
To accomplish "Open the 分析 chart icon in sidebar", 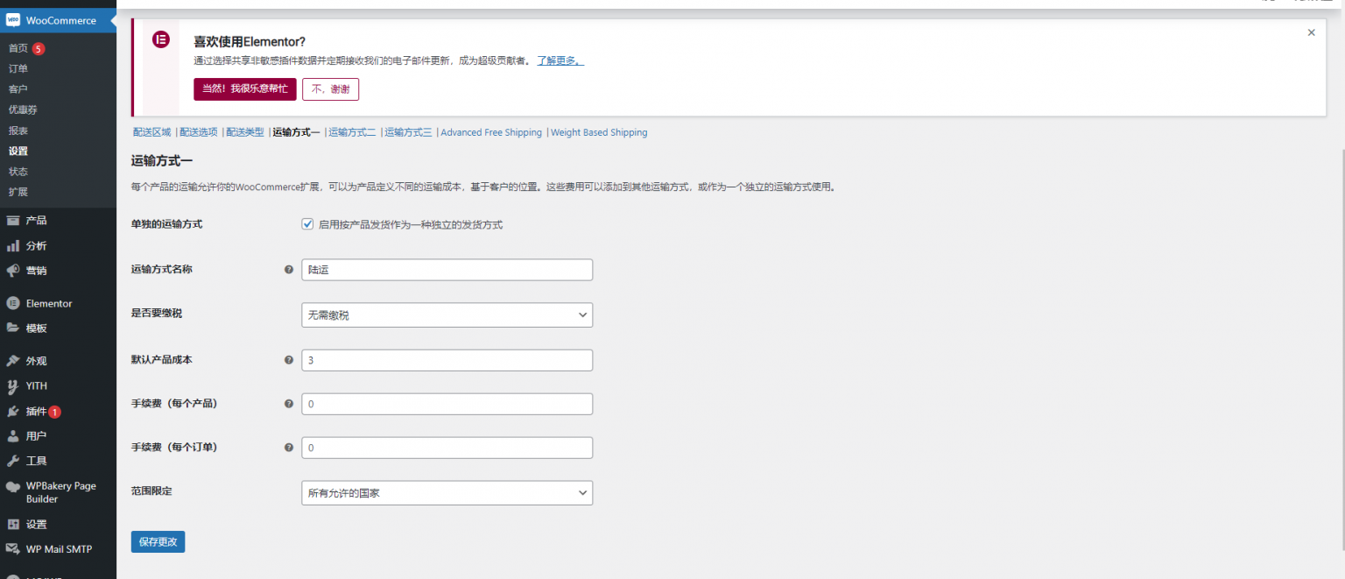I will point(13,246).
